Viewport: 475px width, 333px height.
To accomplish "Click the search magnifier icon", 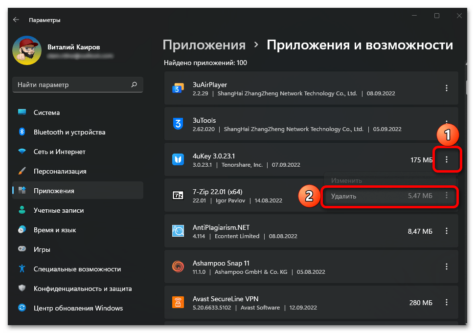I will click(134, 85).
